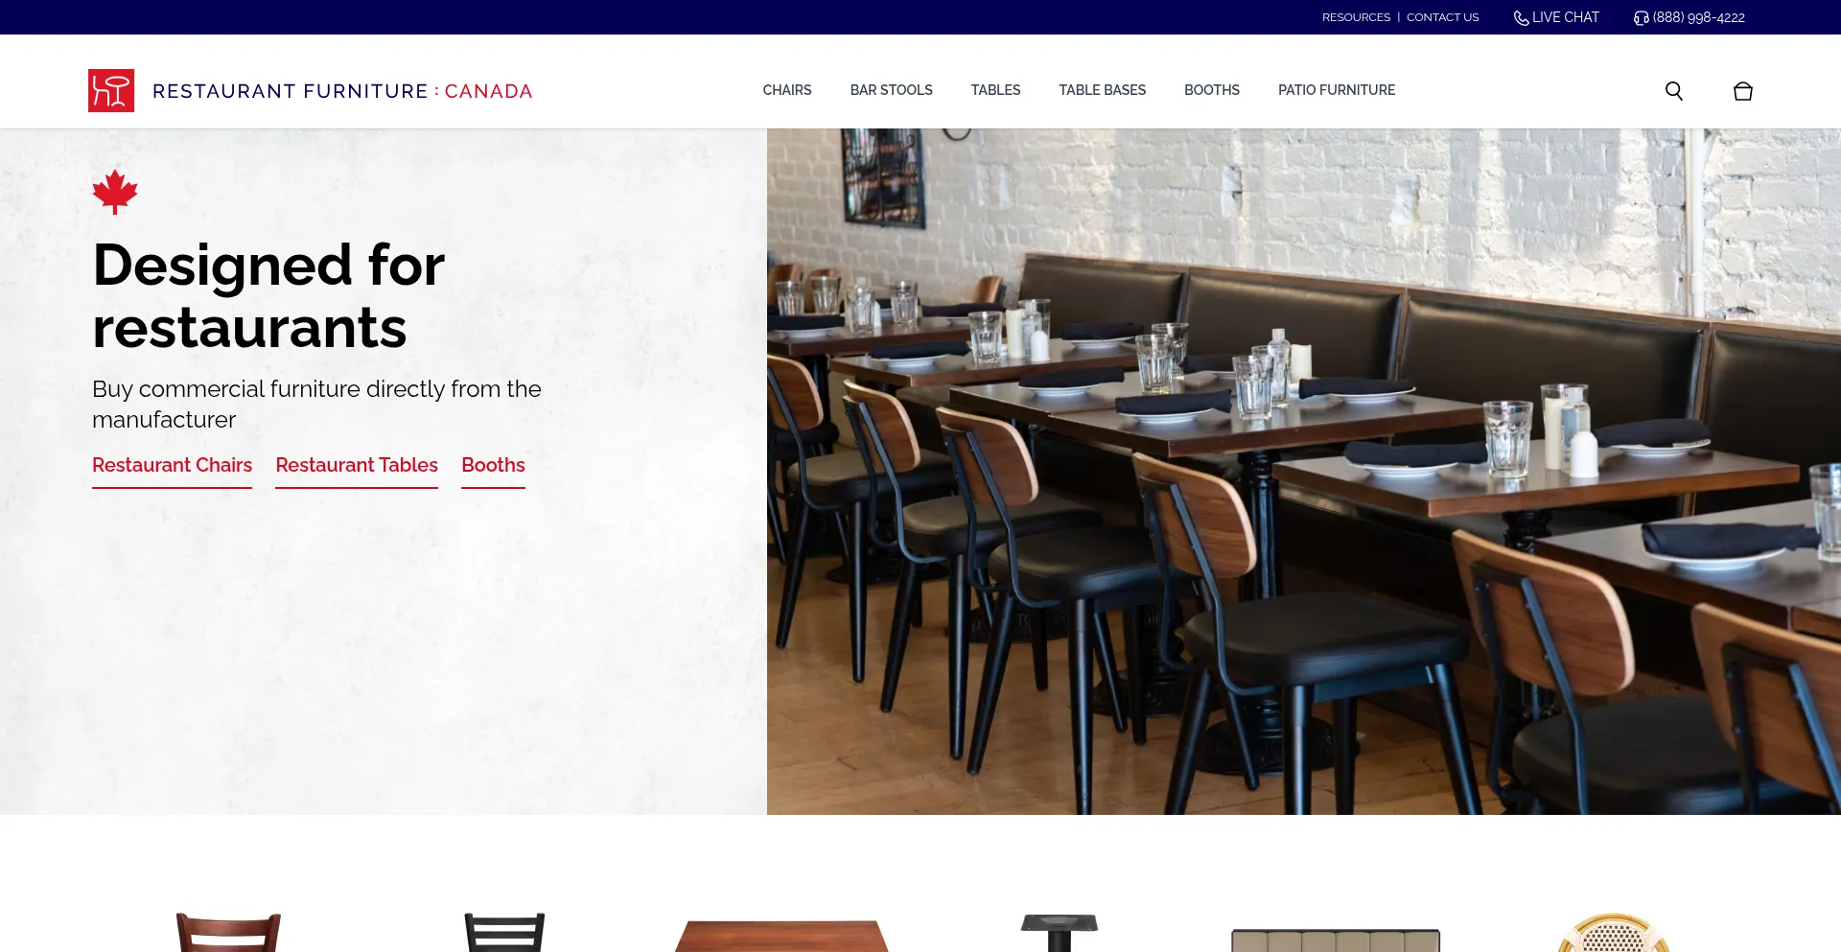The width and height of the screenshot is (1841, 952).
Task: Click the phone icon beside Live Chat
Action: (x=1521, y=18)
